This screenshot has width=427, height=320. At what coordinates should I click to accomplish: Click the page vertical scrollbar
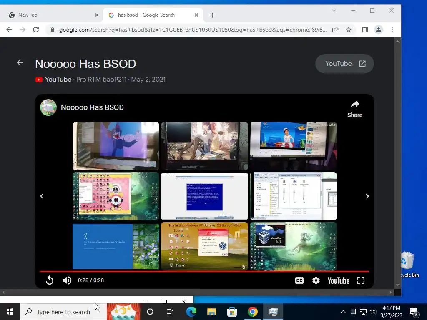point(397,163)
